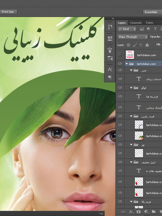Add layer mask icon
Image resolution: width=162 pixels, height=216 pixels.
(x=139, y=212)
